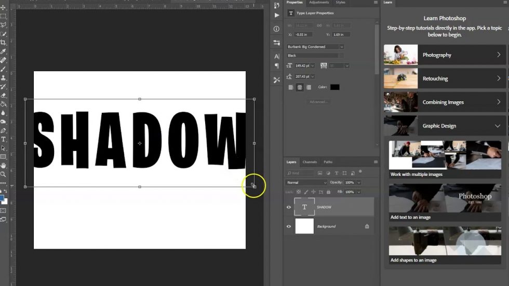Open the Paragraph panel icon
Viewport: 509px width, 286px height.
(x=276, y=66)
